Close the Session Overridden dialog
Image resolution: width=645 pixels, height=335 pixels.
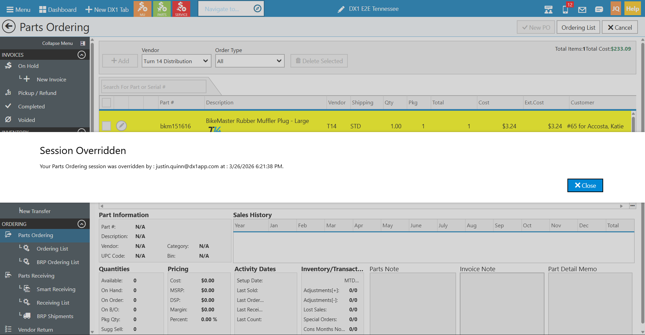585,185
